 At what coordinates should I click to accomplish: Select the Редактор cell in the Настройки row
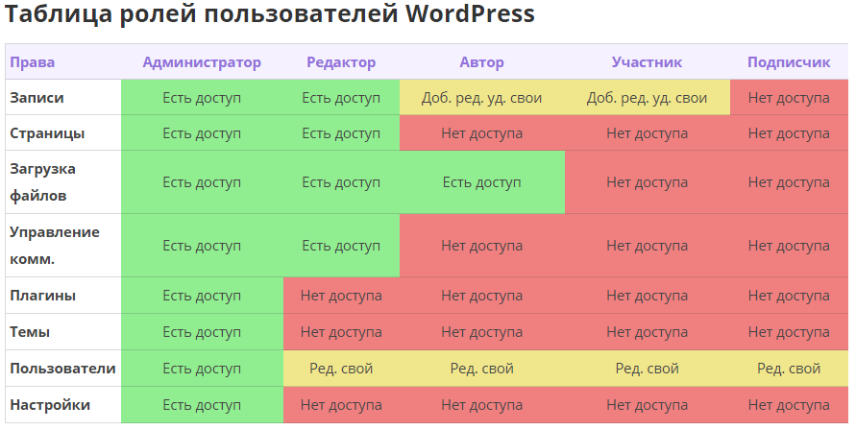click(x=341, y=405)
